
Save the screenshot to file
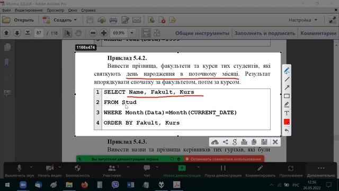264,142
